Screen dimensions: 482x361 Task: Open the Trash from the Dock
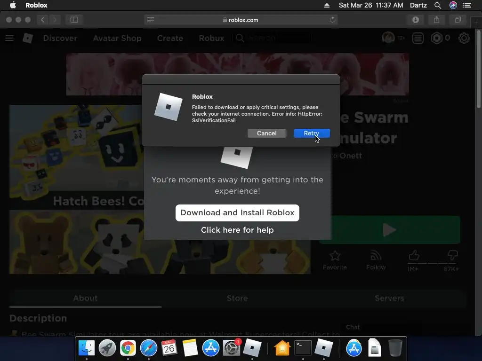point(395,348)
